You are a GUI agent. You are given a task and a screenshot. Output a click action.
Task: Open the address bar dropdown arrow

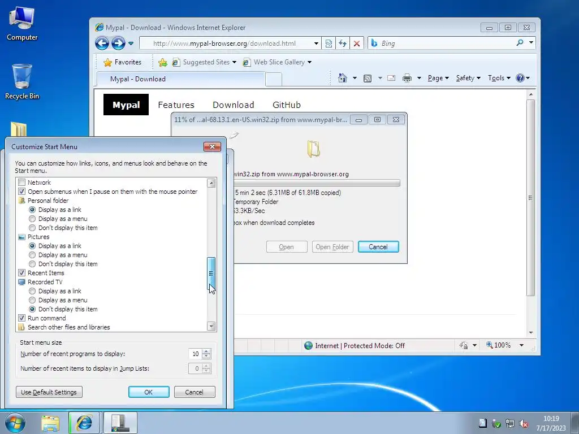point(316,44)
